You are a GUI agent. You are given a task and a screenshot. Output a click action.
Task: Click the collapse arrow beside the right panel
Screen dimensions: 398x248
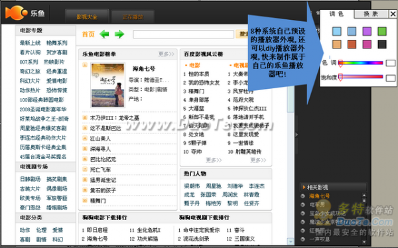click(297, 135)
